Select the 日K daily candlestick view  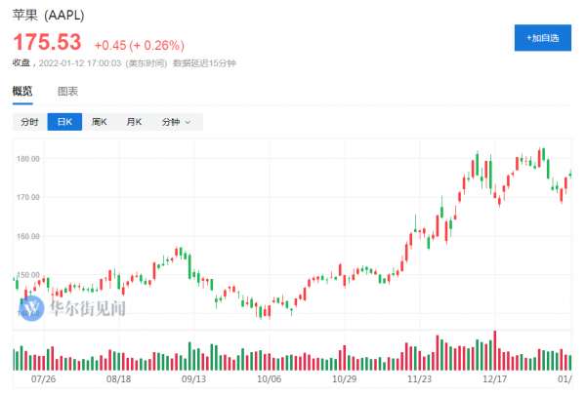pyautogui.click(x=64, y=122)
